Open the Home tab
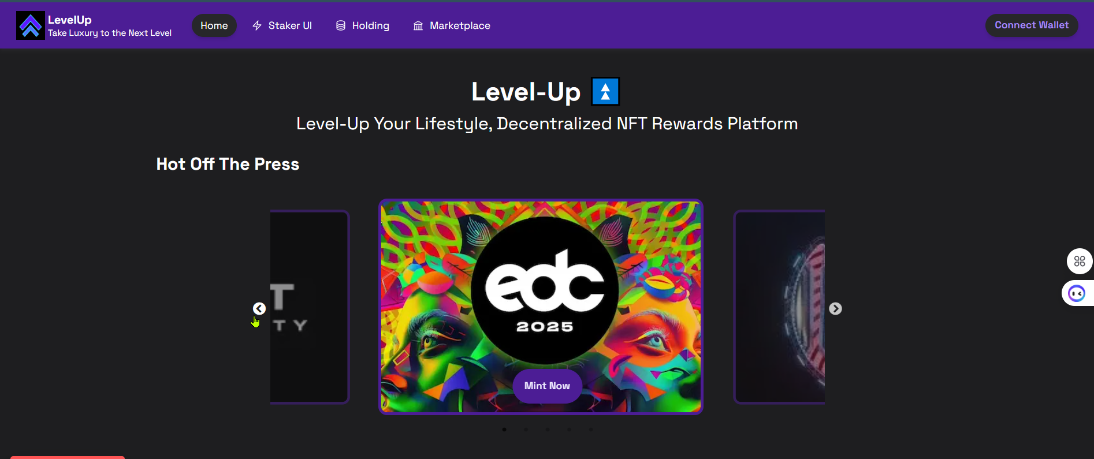The image size is (1094, 459). pos(214,25)
